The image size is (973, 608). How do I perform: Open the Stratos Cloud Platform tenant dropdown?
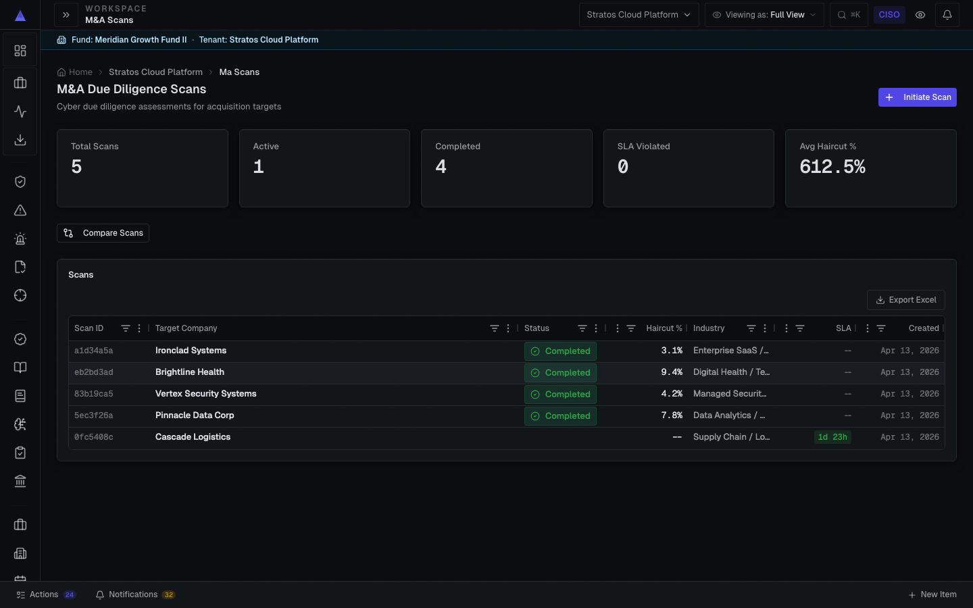point(639,15)
